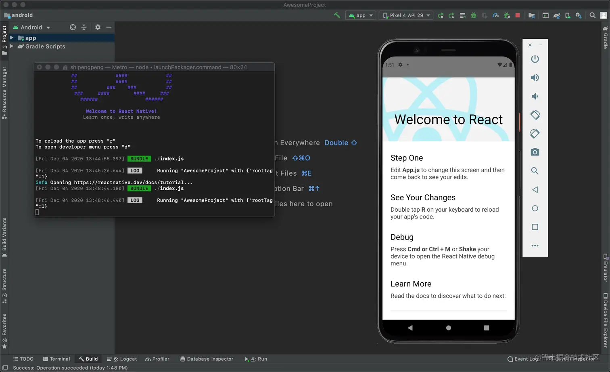610x372 pixels.
Task: Open the SDK Manager icon
Action: pyautogui.click(x=579, y=15)
